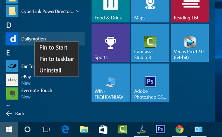Open the Maps tile

[150, 11]
